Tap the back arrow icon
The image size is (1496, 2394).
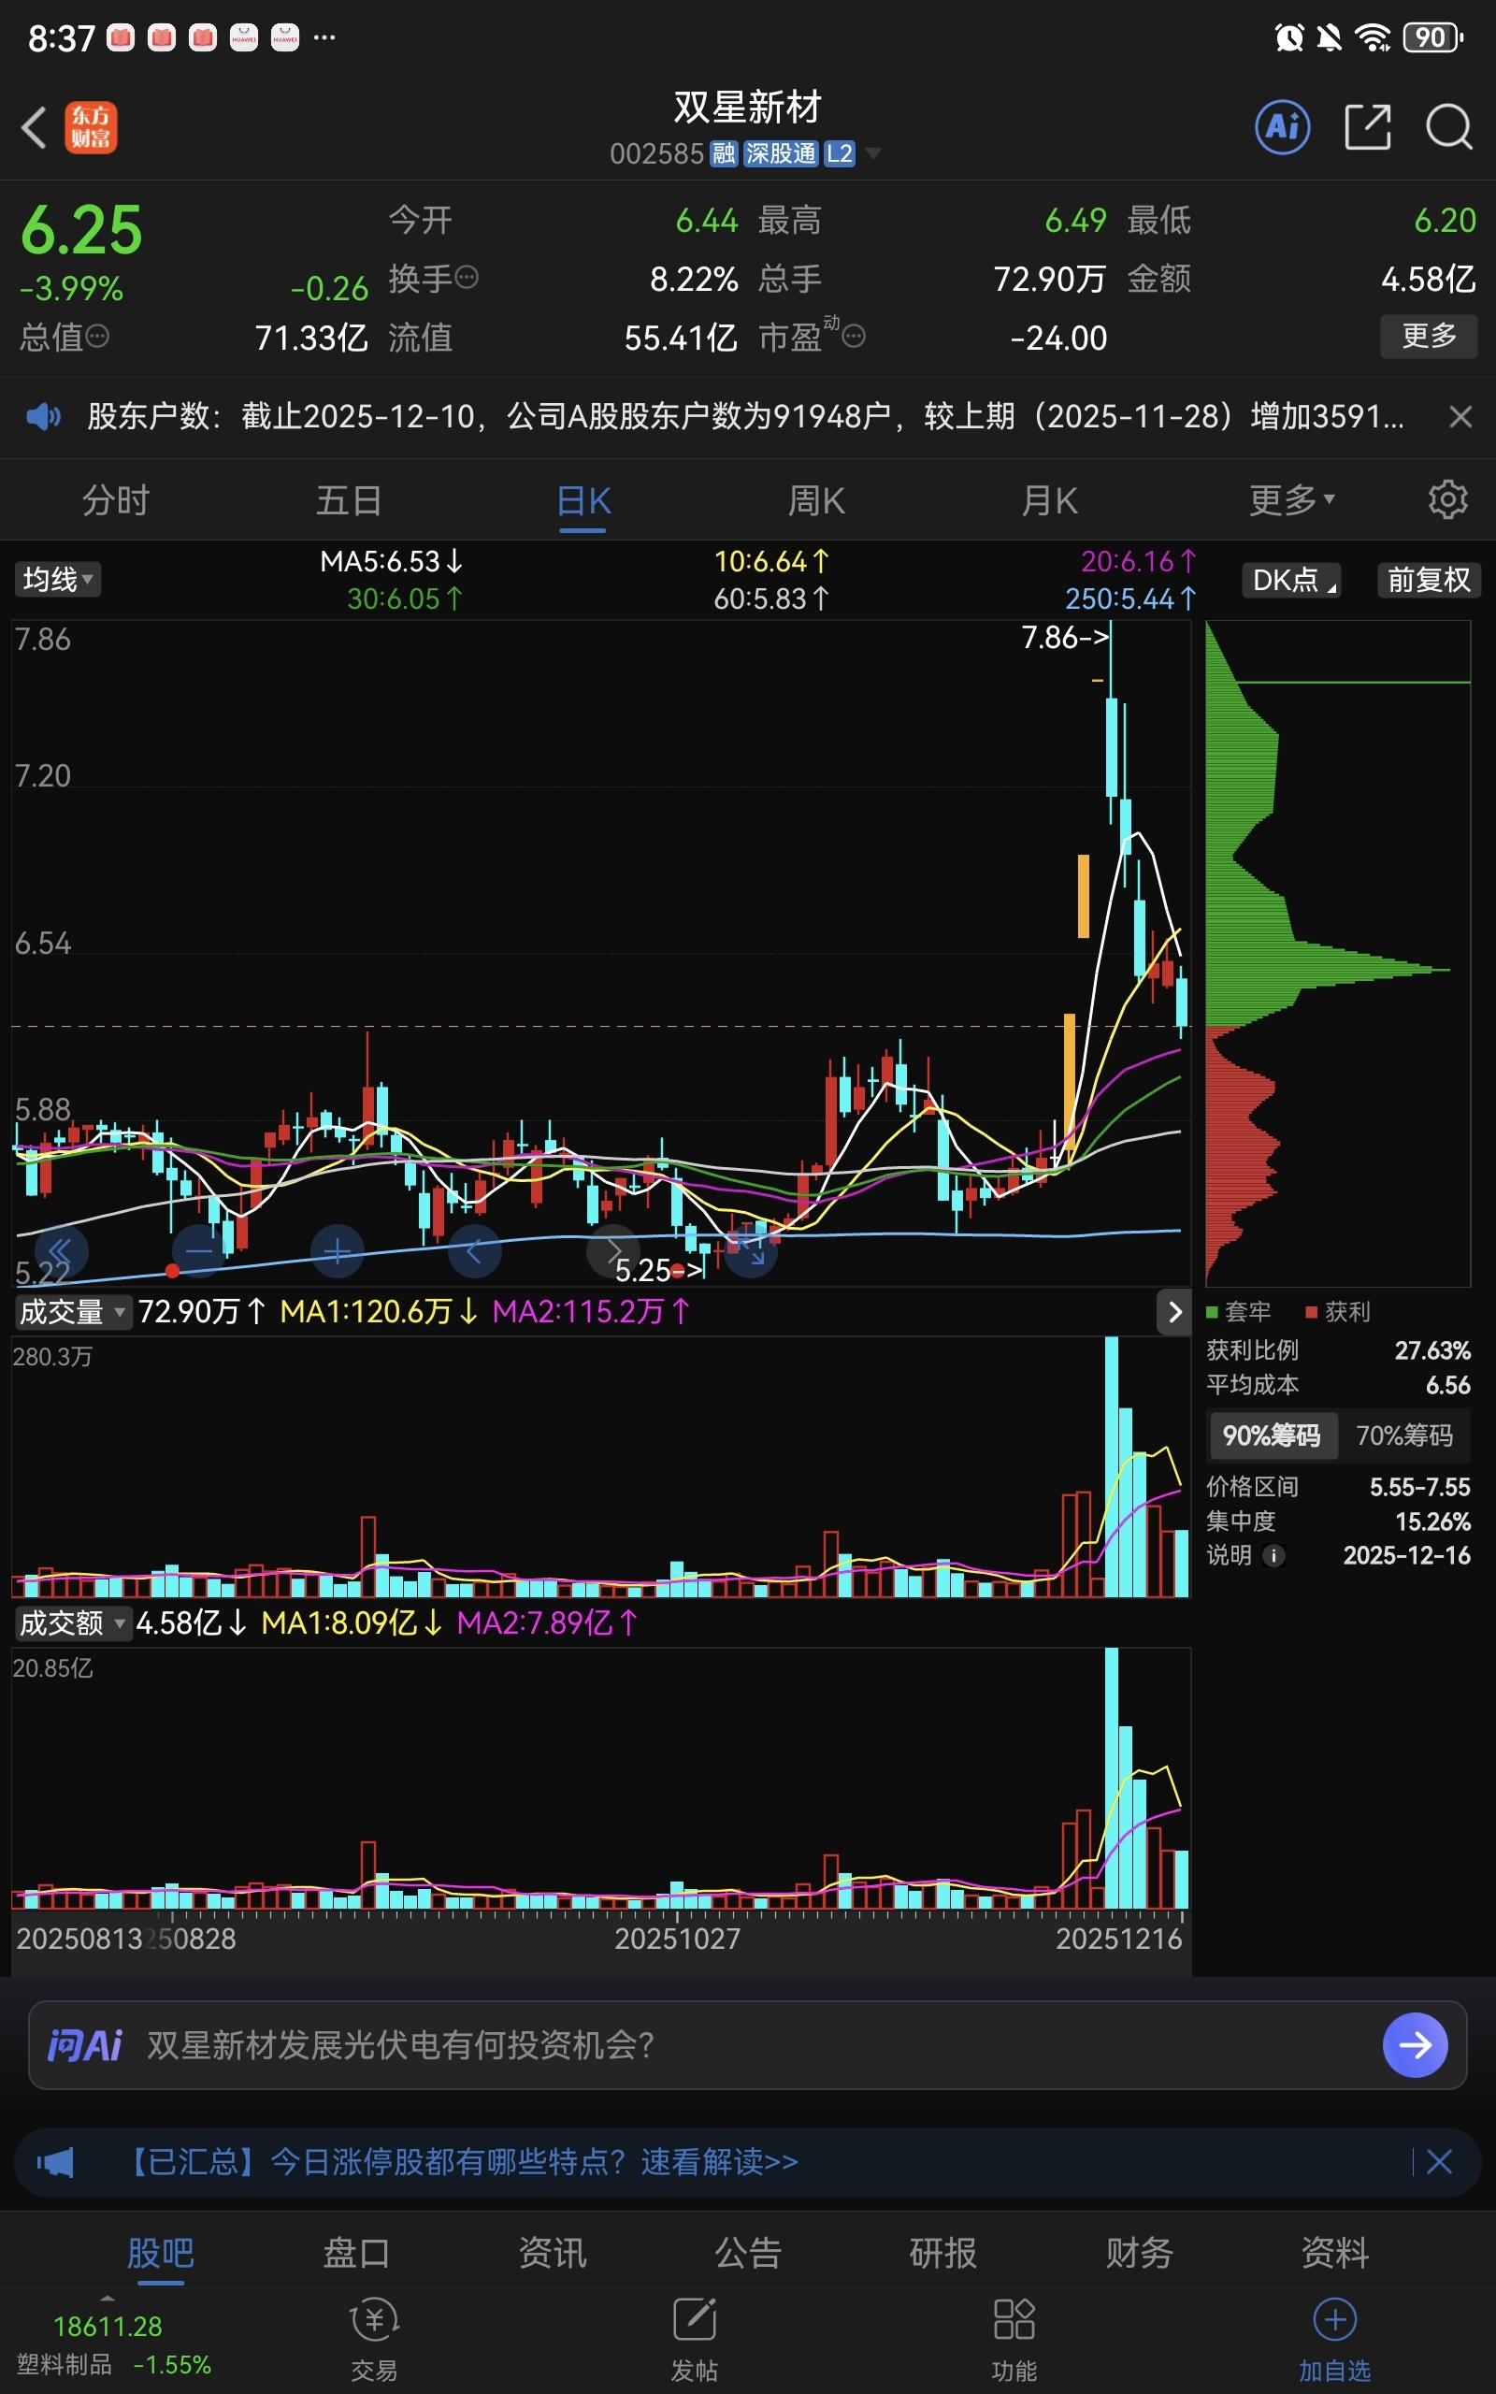(x=34, y=127)
